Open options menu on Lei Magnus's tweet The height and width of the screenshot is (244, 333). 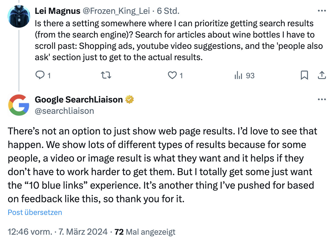321,10
